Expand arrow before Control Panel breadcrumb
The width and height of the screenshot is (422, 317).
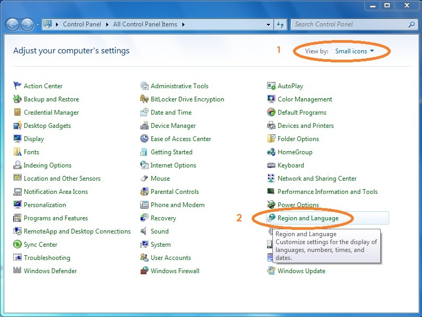[57, 24]
